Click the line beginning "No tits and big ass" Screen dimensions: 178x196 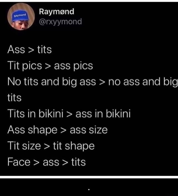click(93, 82)
